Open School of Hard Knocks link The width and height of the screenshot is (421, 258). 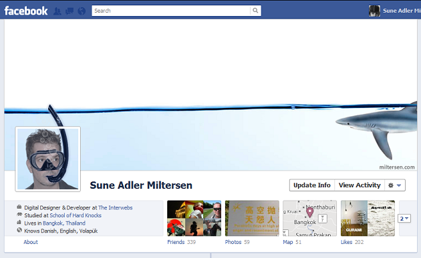pos(76,215)
